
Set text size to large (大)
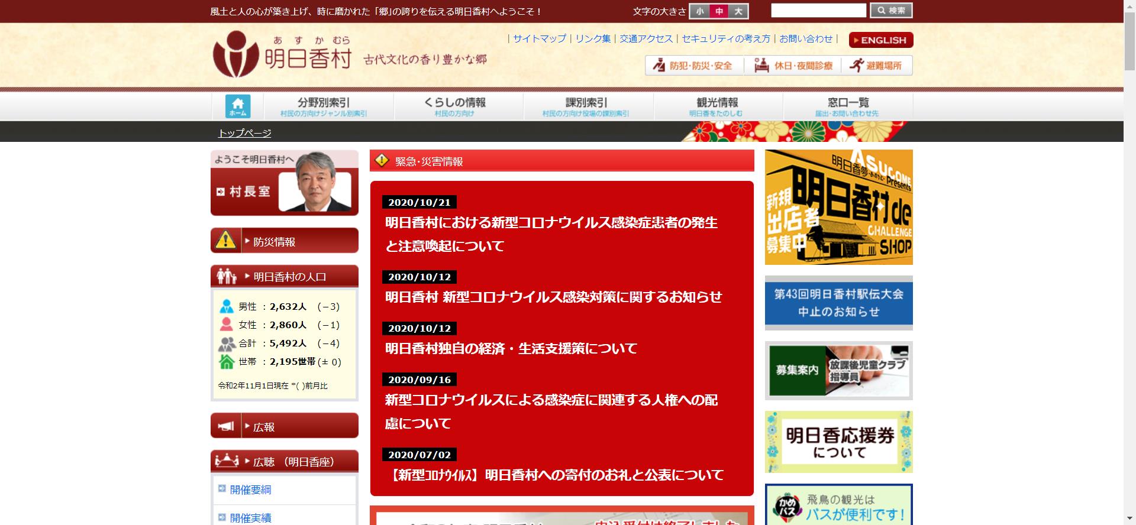click(738, 11)
